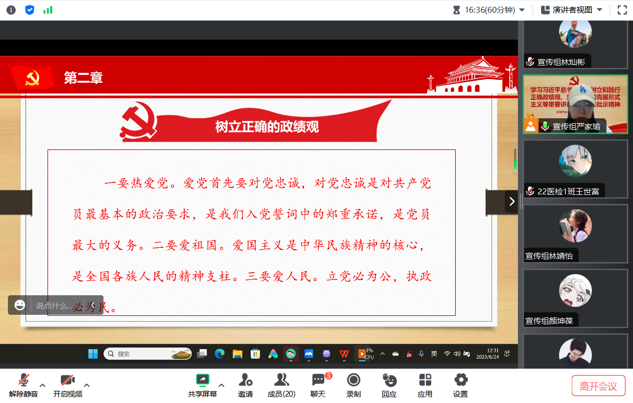Open the Invite icon
633x403 pixels.
click(245, 385)
